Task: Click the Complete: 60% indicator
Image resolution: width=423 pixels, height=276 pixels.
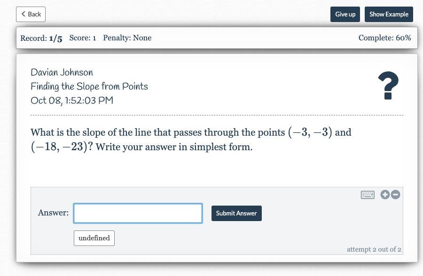Action: pos(384,38)
